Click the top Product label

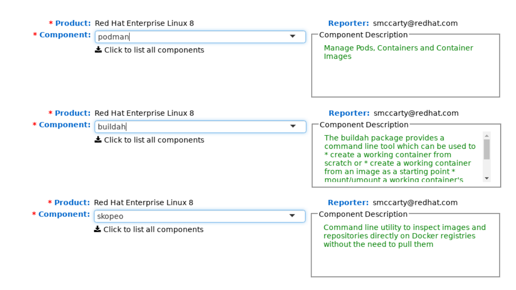pos(73,23)
